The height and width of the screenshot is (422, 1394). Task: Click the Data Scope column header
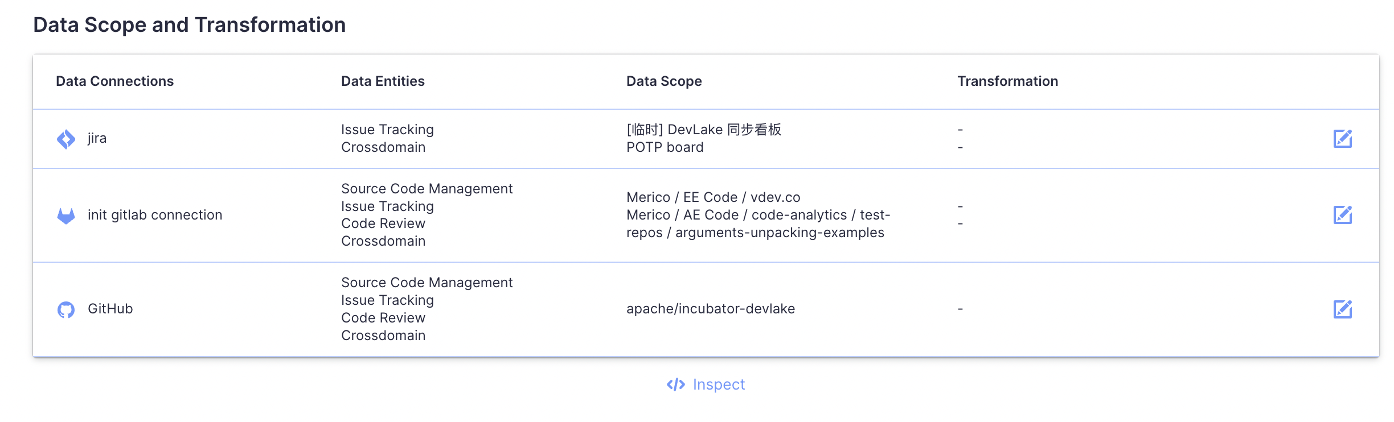pos(664,81)
